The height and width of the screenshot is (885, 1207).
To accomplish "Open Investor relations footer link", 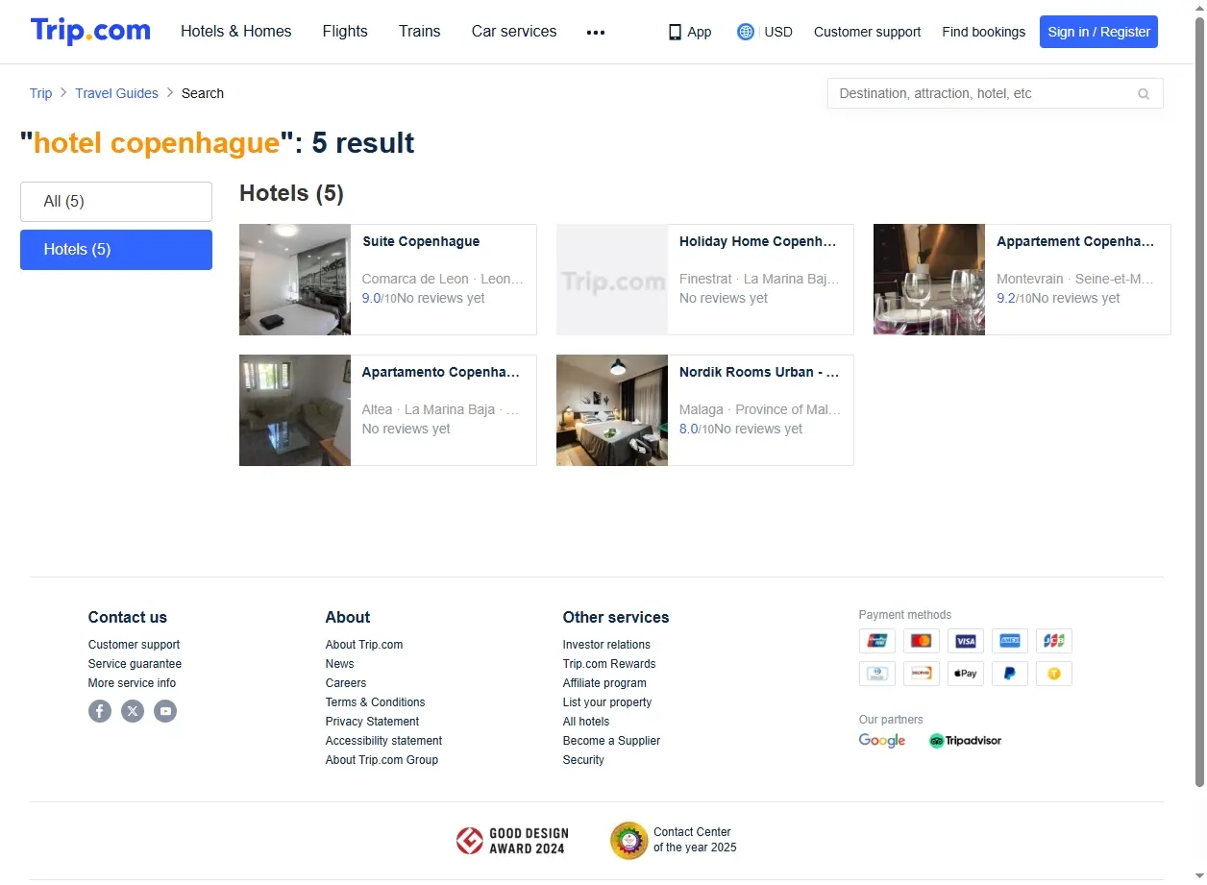I will 606,645.
